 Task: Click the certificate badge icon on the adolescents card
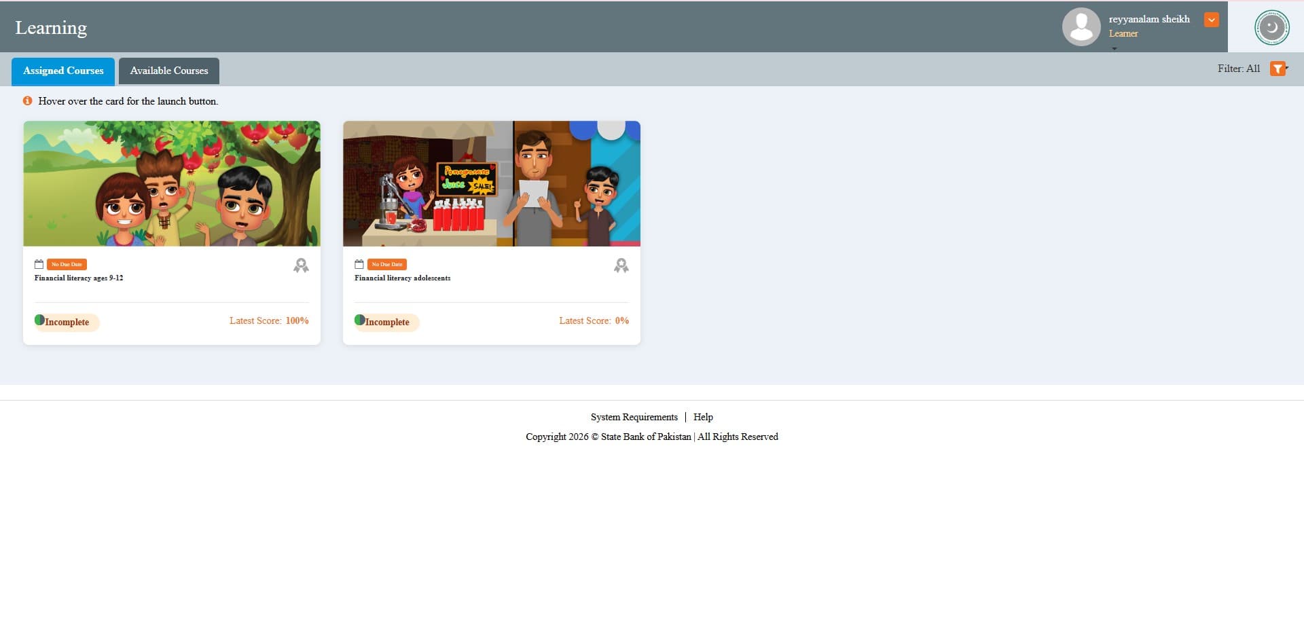click(621, 265)
